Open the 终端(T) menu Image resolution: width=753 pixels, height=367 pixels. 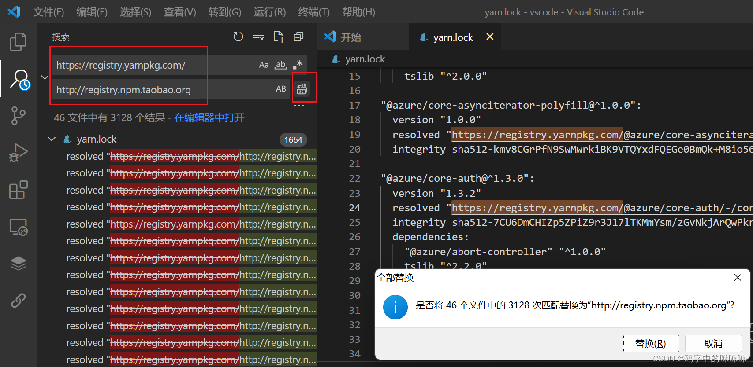(x=314, y=12)
